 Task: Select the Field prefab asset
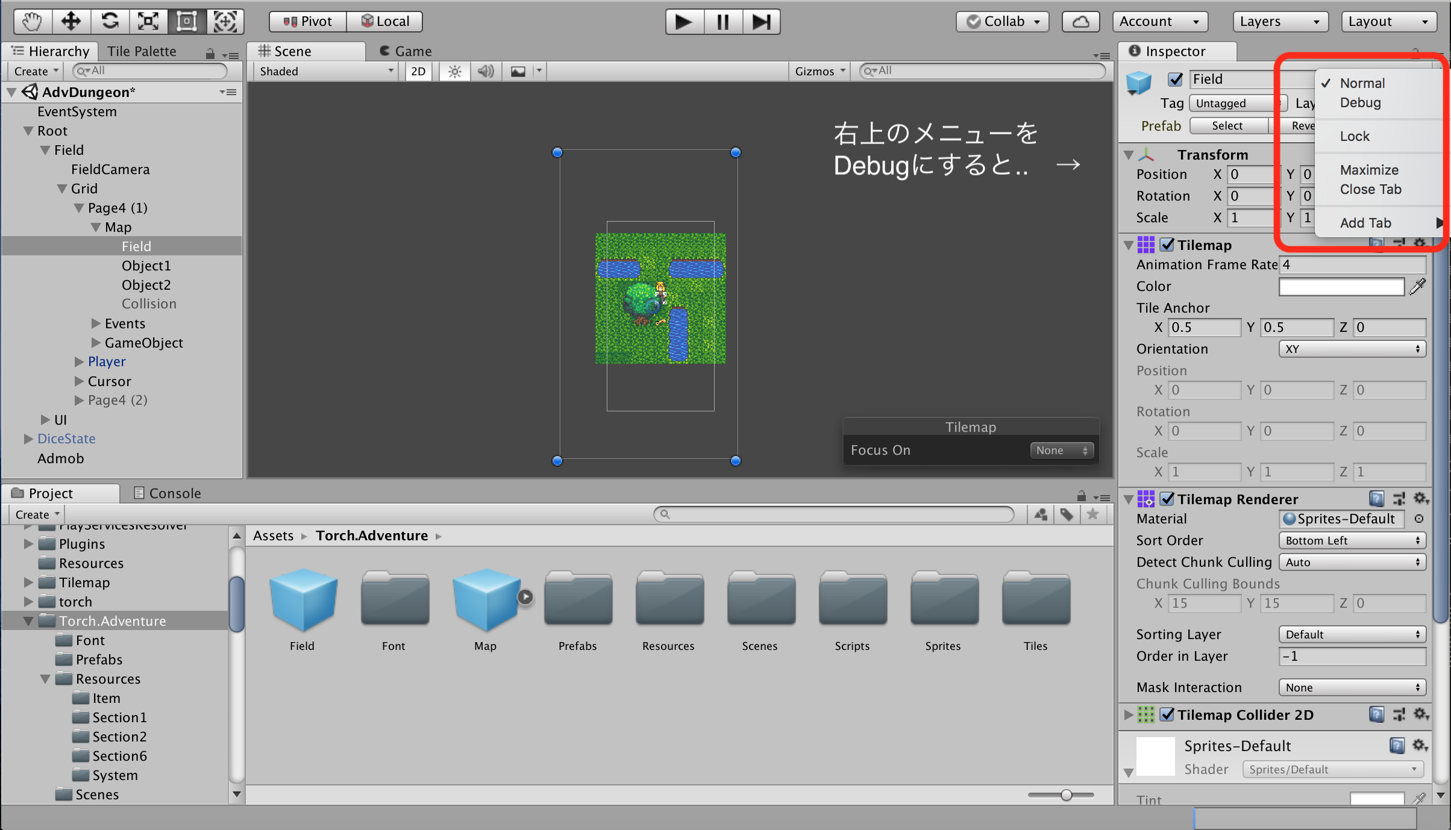point(303,610)
